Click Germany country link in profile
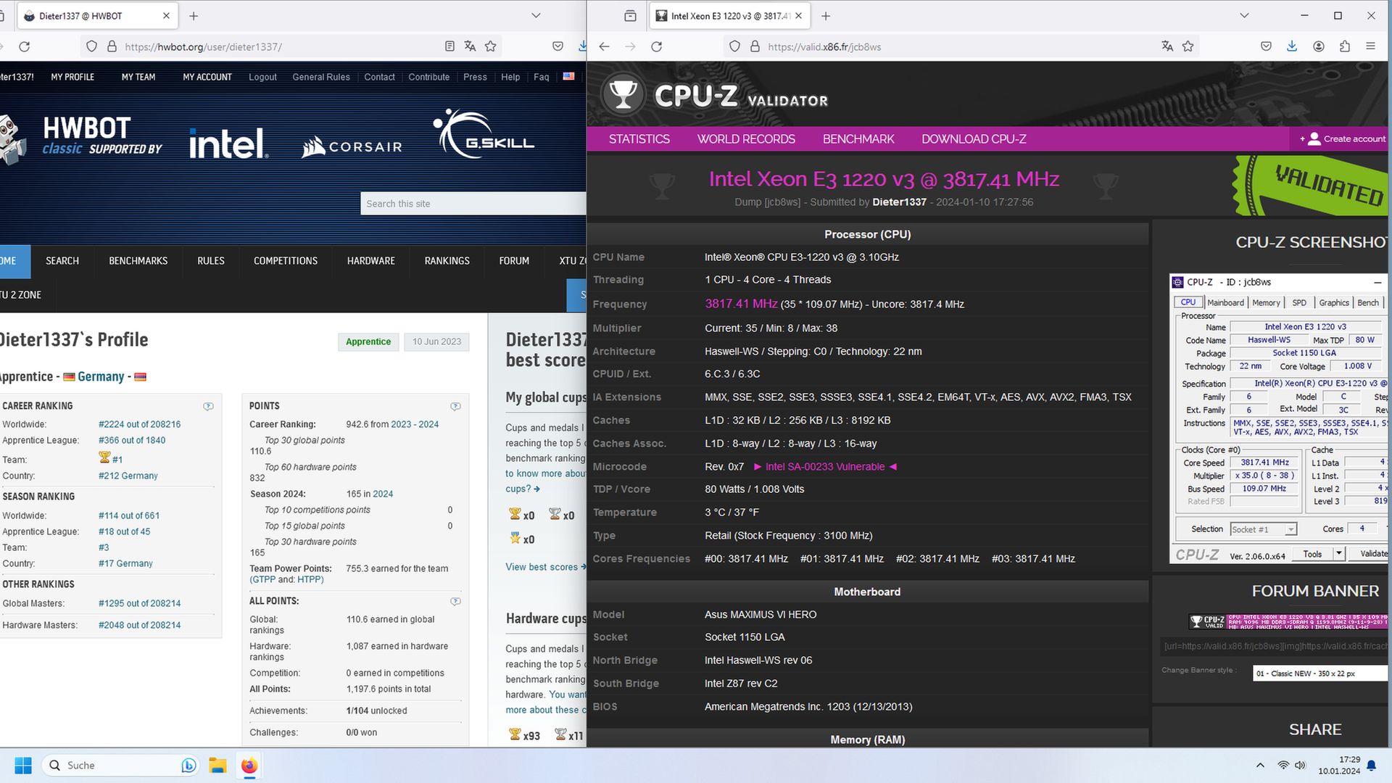The image size is (1392, 783). coord(101,377)
